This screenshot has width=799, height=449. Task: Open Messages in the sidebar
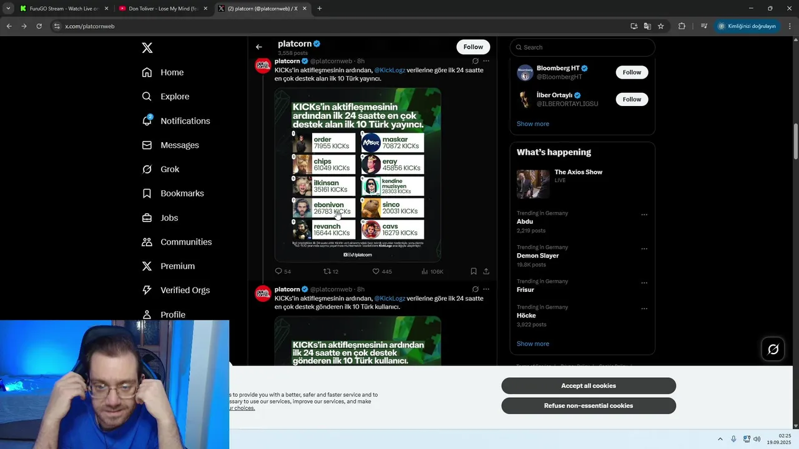(170, 145)
